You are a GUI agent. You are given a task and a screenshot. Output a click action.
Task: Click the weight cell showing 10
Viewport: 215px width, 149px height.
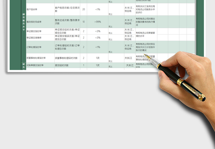[x=84, y=22]
